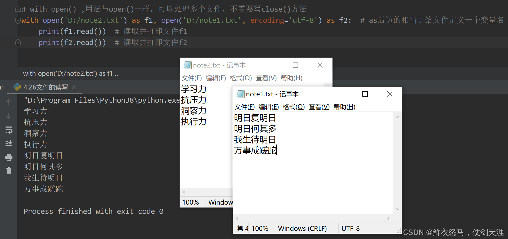Click the right scroll arrow in the note1.txt window
Screen dimensions: 508x239
pyautogui.click(x=388, y=218)
